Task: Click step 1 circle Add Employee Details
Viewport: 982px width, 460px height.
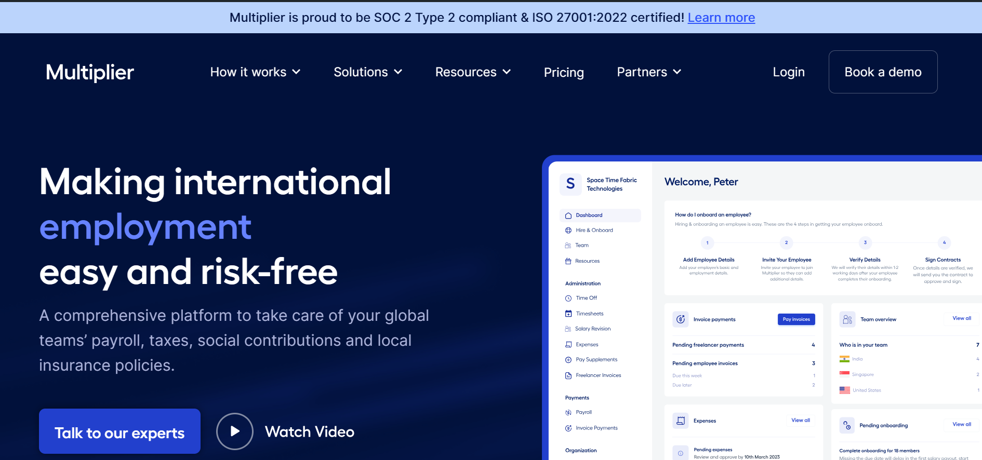Action: click(707, 242)
